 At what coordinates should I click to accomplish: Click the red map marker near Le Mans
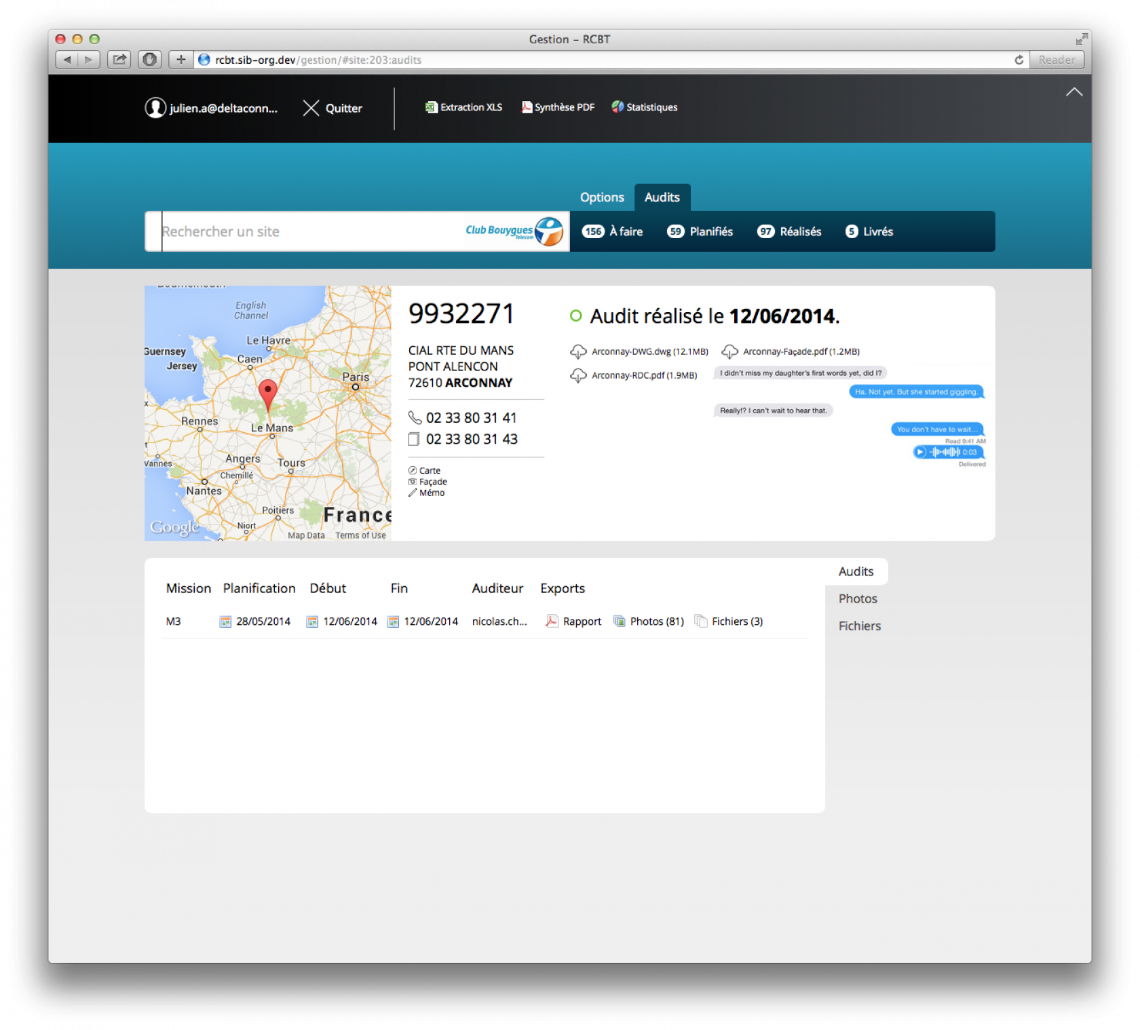click(268, 395)
